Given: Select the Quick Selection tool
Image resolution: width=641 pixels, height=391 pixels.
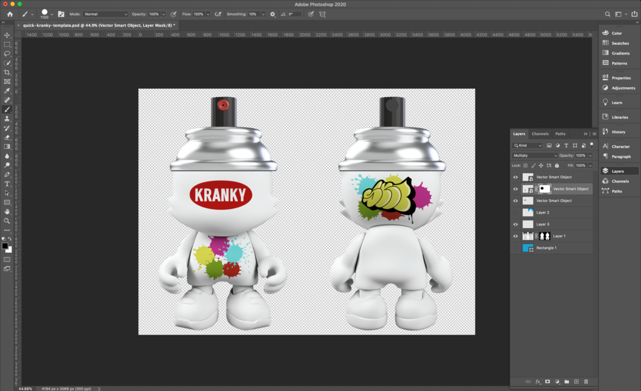Looking at the screenshot, I should [7, 63].
